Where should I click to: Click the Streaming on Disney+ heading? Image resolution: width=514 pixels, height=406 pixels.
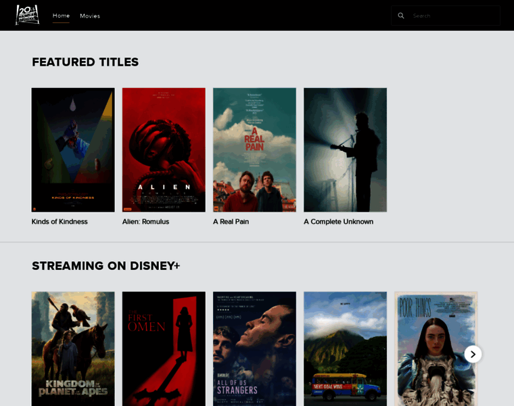pyautogui.click(x=106, y=266)
